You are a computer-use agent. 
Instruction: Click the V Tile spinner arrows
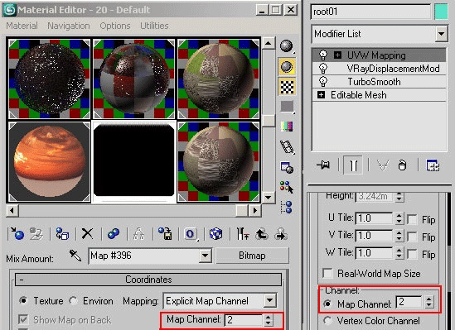pos(399,236)
